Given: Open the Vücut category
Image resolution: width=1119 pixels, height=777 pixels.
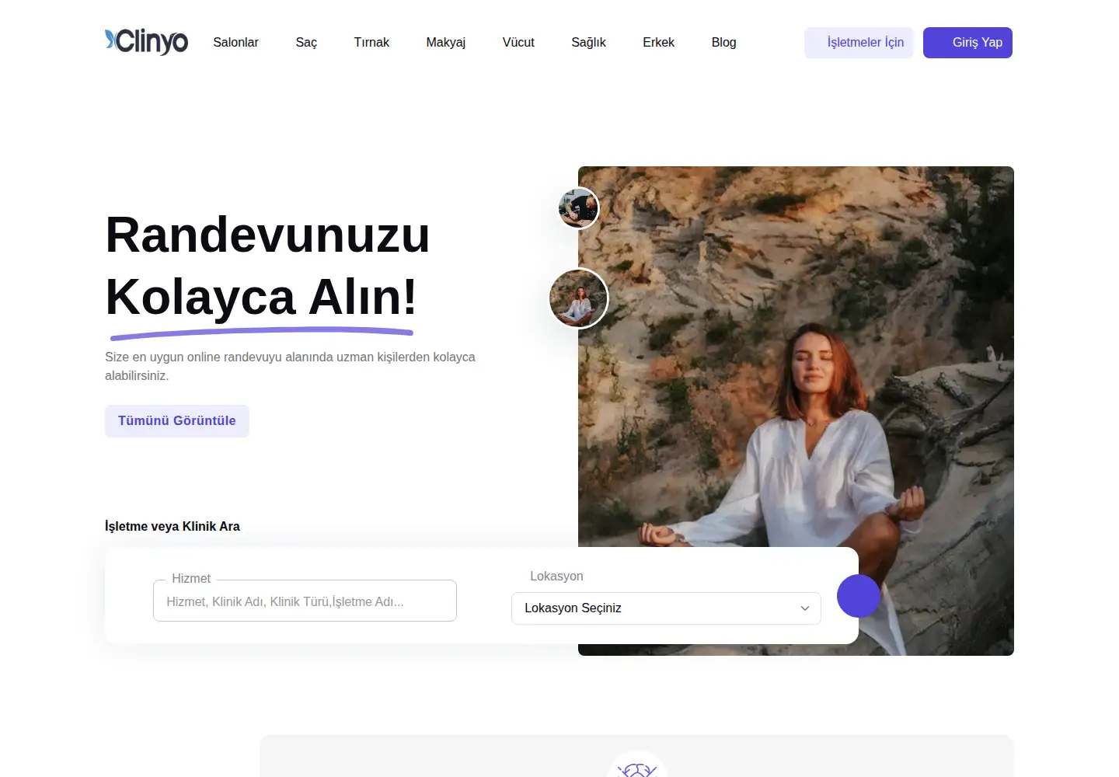Looking at the screenshot, I should 518,43.
